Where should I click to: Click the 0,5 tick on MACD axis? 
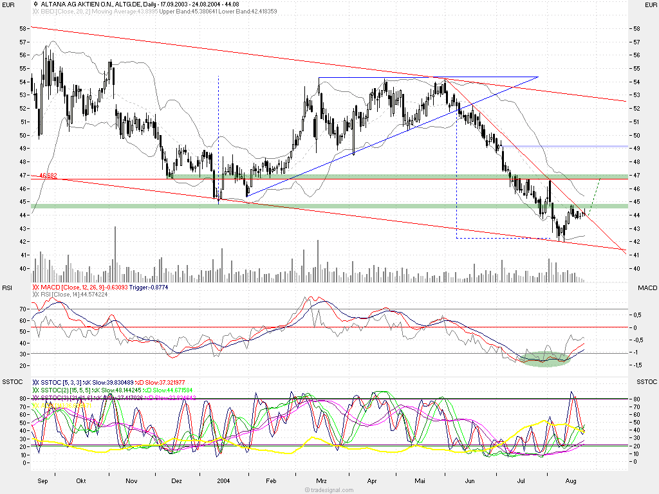(x=637, y=315)
